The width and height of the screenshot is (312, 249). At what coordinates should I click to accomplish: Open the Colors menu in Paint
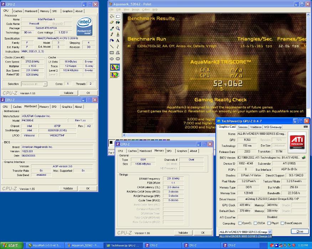(x=145, y=10)
